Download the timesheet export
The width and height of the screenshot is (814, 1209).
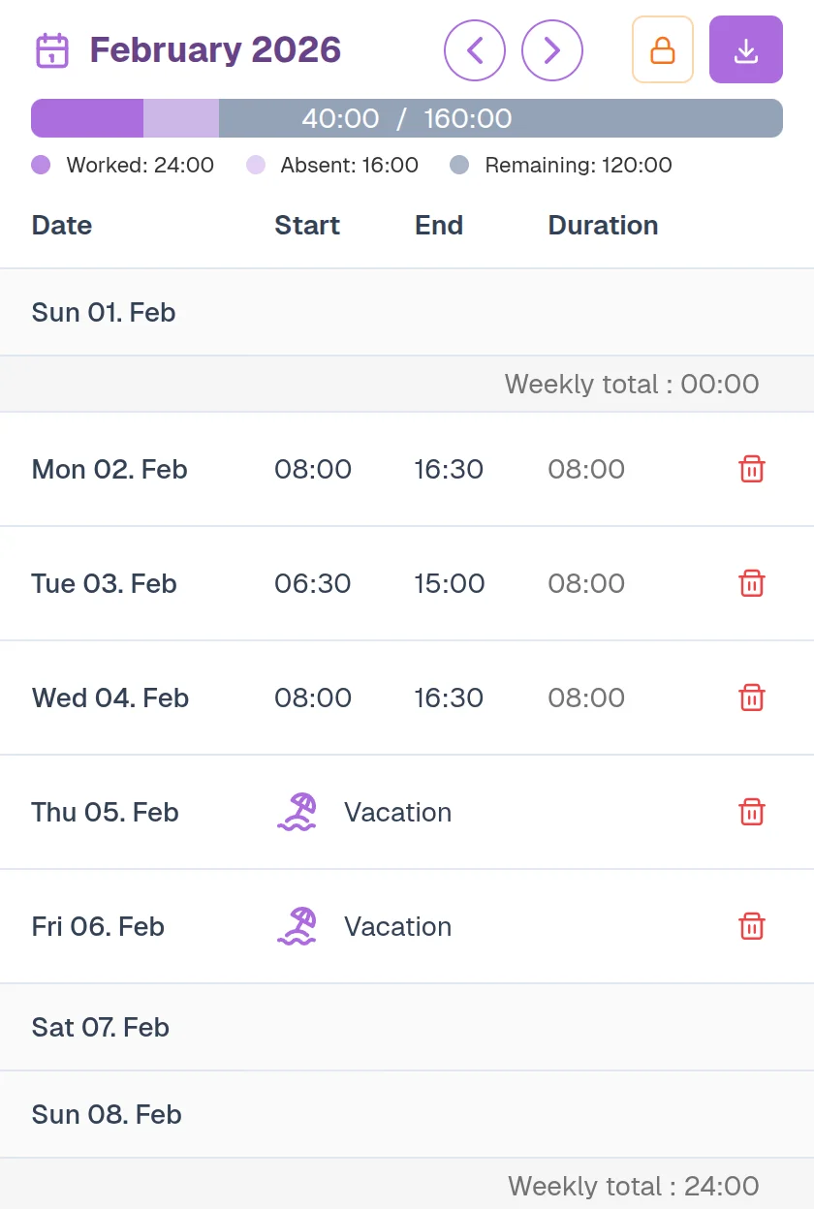745,50
